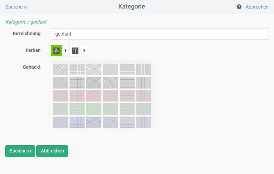Click Speichern link in the header
The width and height of the screenshot is (274, 174).
tap(16, 7)
